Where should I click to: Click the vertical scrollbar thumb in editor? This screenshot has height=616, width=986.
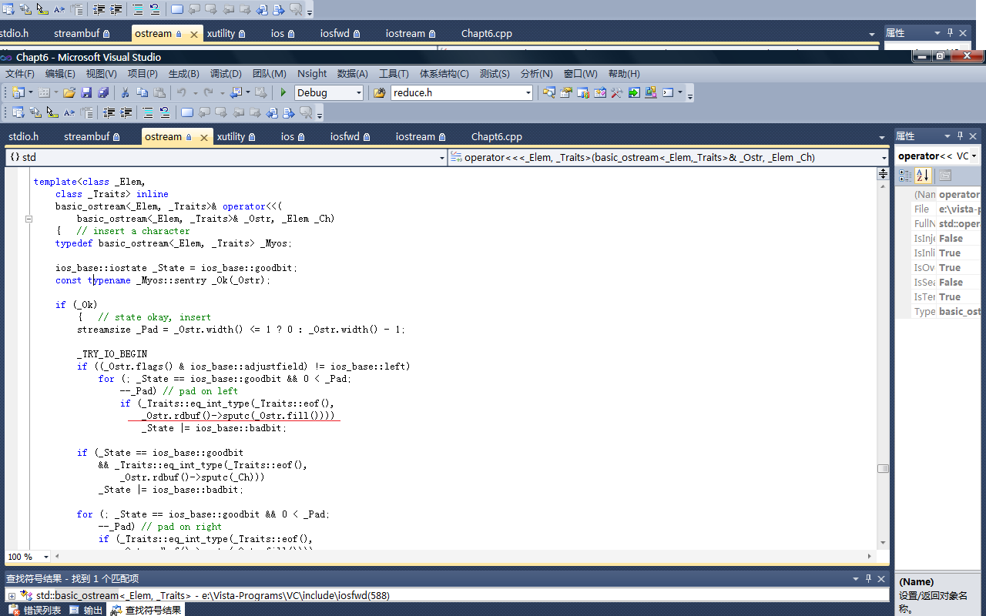click(883, 468)
